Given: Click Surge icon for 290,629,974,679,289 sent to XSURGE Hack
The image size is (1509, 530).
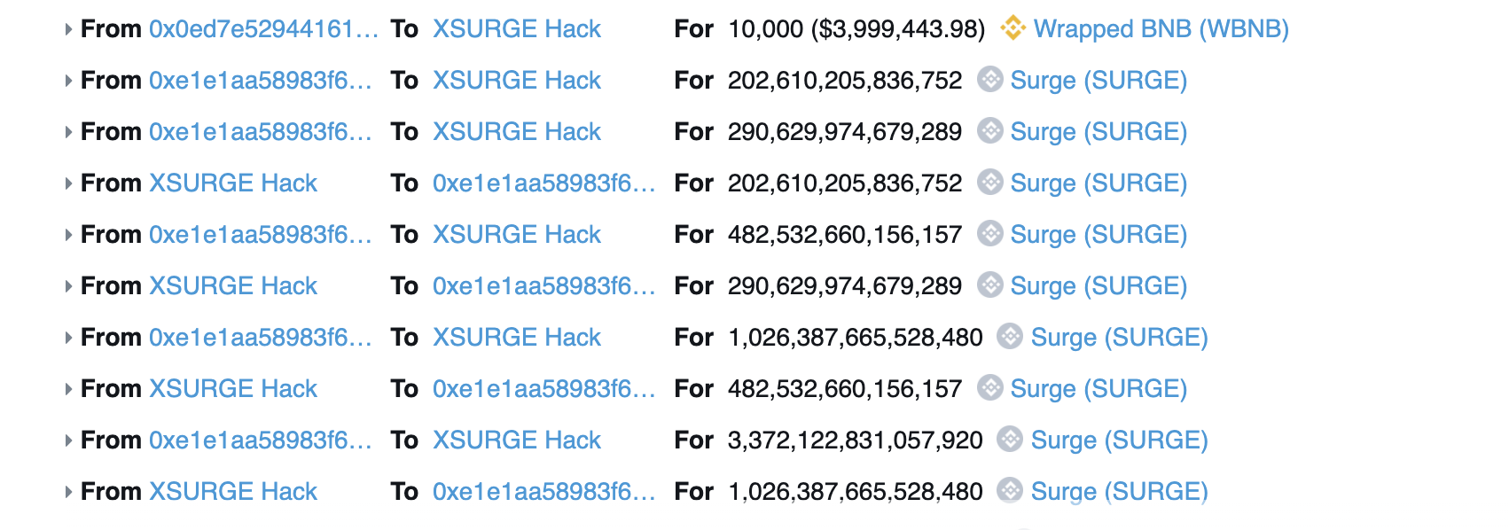Looking at the screenshot, I should pos(989,131).
